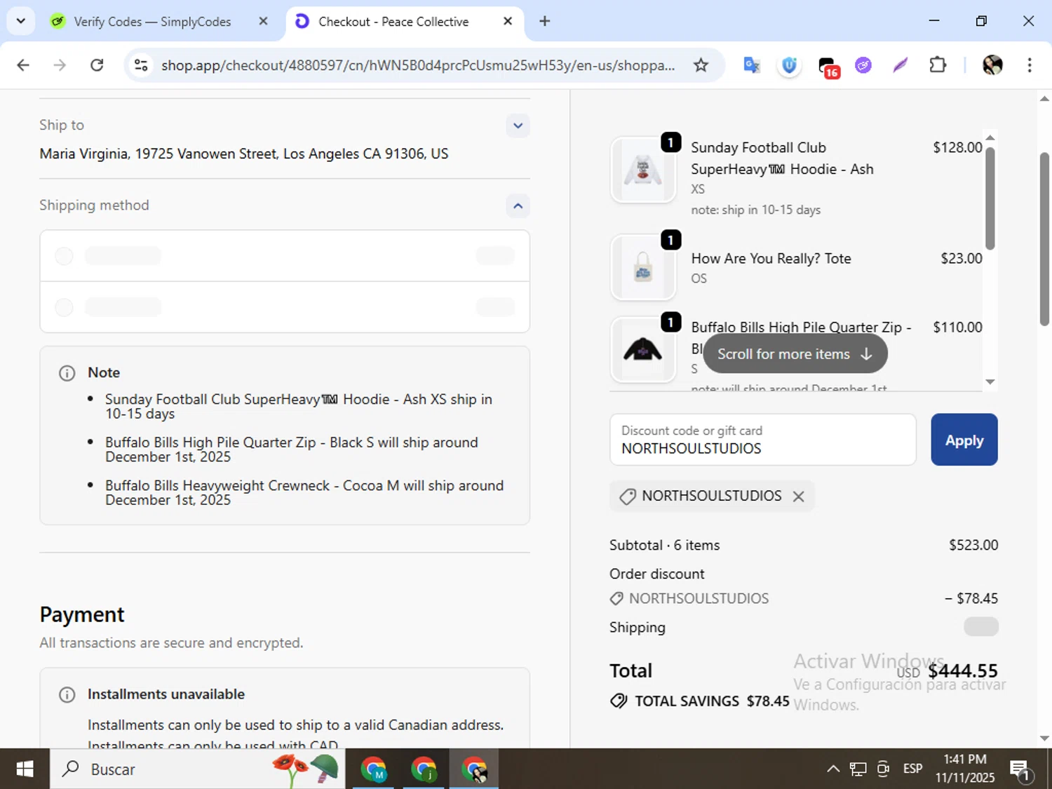Open the Windows Start menu
The height and width of the screenshot is (789, 1052).
click(25, 769)
